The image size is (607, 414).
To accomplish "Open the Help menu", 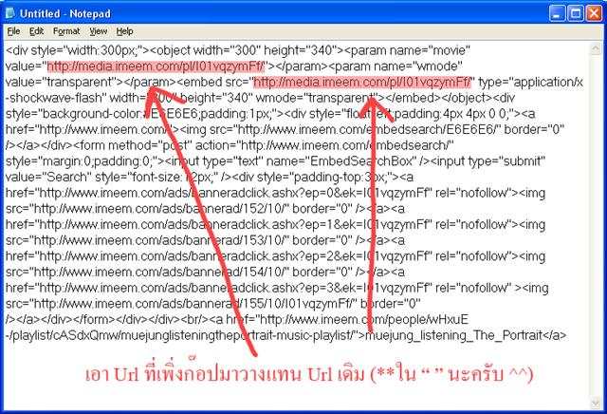I will point(124,31).
